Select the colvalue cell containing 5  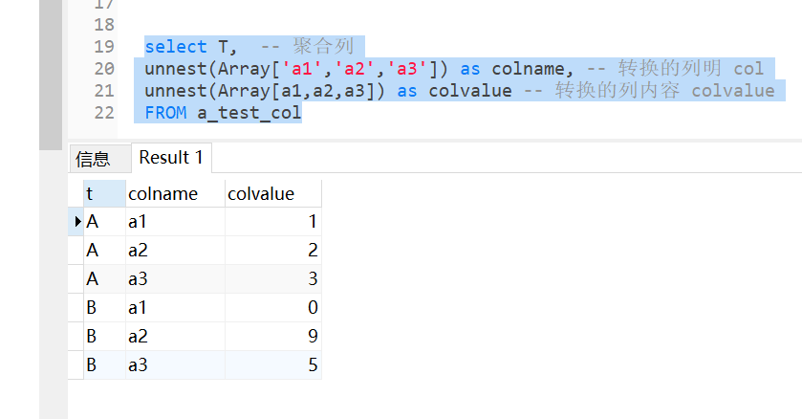(x=272, y=365)
